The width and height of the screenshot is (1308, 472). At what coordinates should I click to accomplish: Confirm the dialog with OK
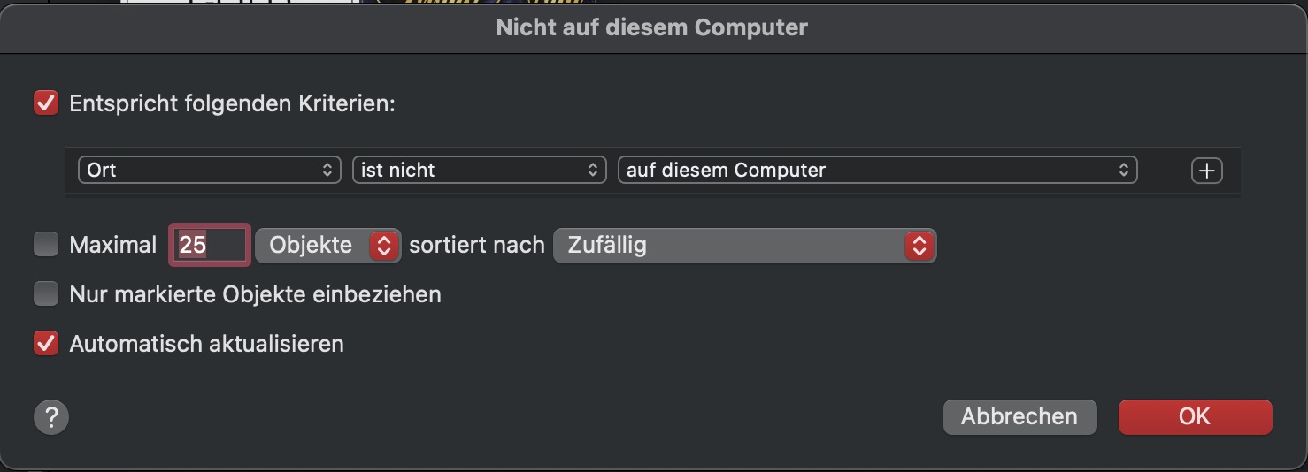pyautogui.click(x=1195, y=416)
